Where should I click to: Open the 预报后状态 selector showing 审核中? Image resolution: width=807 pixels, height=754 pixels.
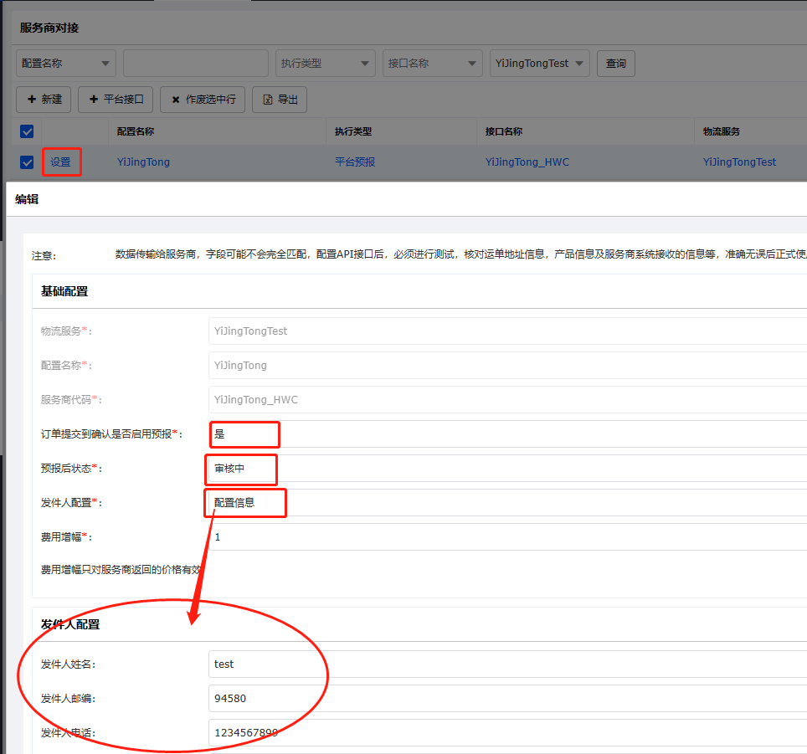(507, 469)
